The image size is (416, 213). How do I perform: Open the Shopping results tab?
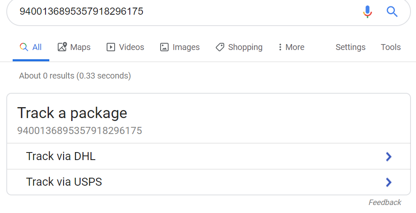(x=239, y=47)
